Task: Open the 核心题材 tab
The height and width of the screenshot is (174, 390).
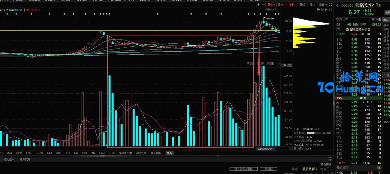Action: pyautogui.click(x=10, y=159)
